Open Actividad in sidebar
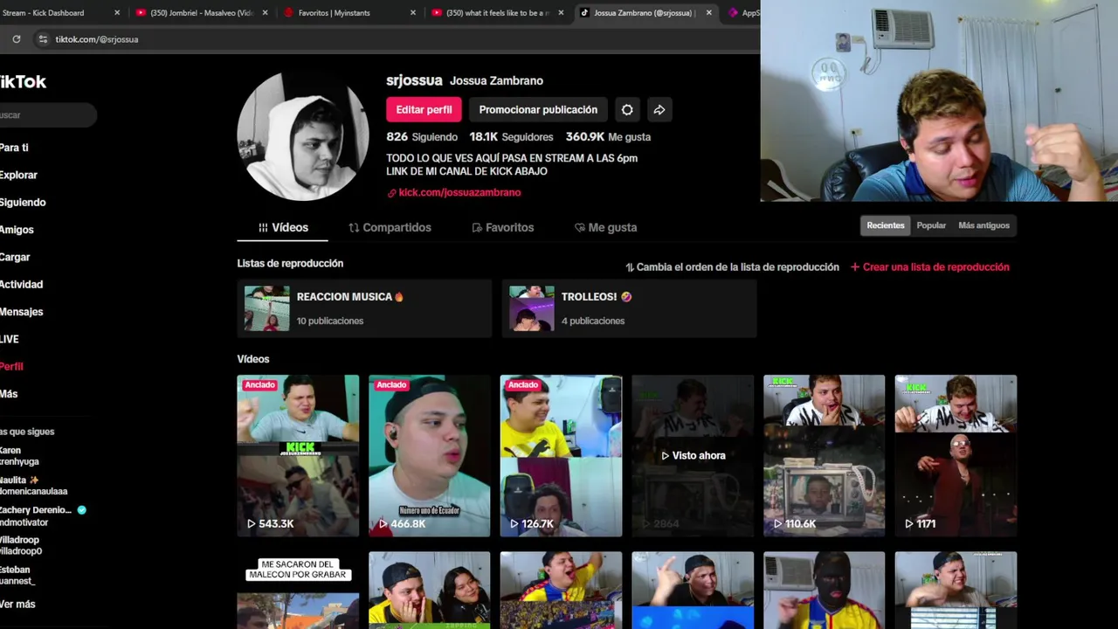 coord(22,285)
